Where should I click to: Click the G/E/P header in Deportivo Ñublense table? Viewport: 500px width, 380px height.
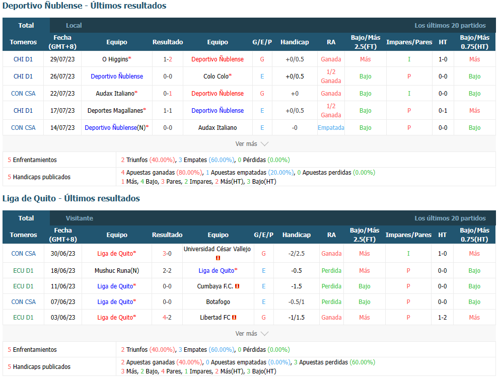click(x=262, y=42)
